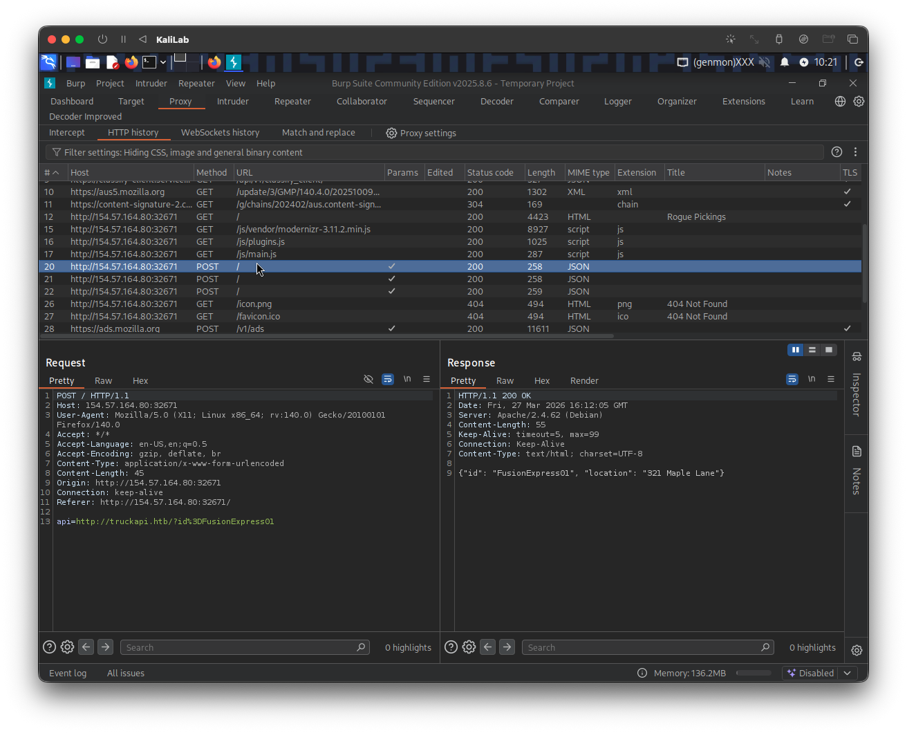Open the WebSockets history tab
The height and width of the screenshot is (733, 907).
click(x=220, y=133)
